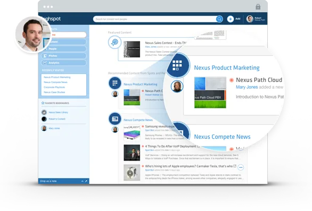Click the Add button label
The width and height of the screenshot is (312, 211).
(x=238, y=19)
